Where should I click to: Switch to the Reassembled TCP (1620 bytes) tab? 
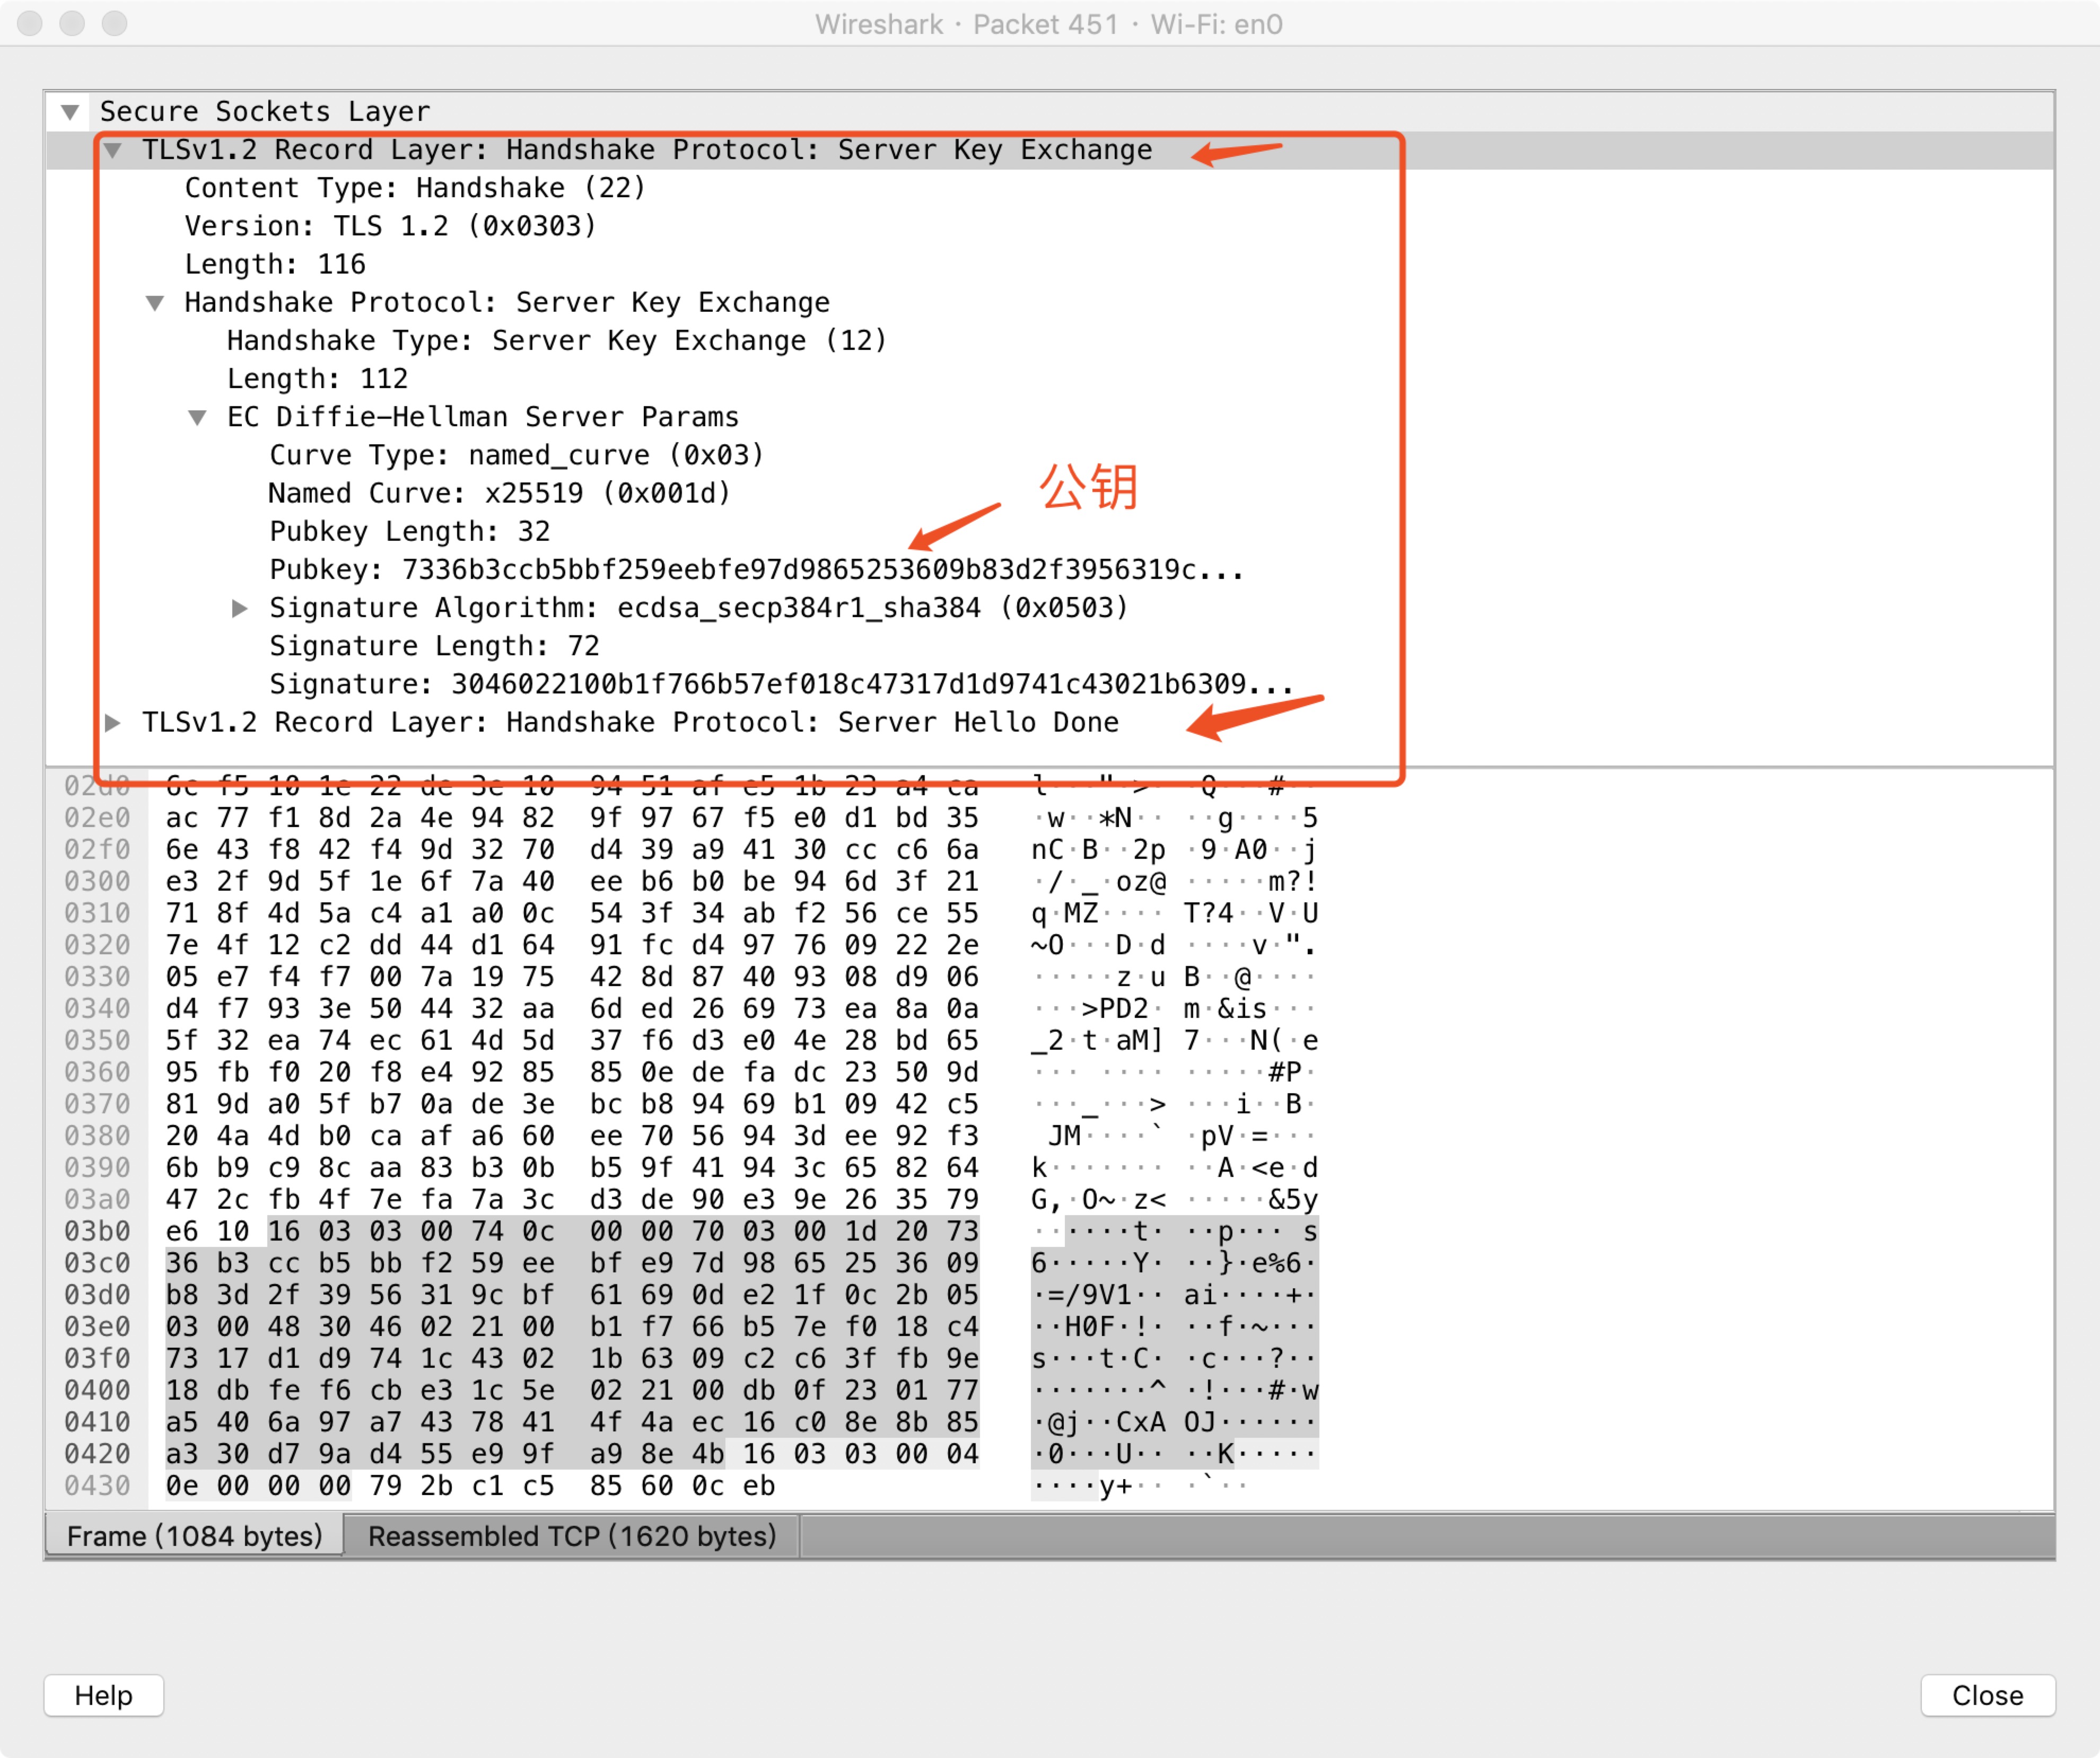coord(571,1536)
